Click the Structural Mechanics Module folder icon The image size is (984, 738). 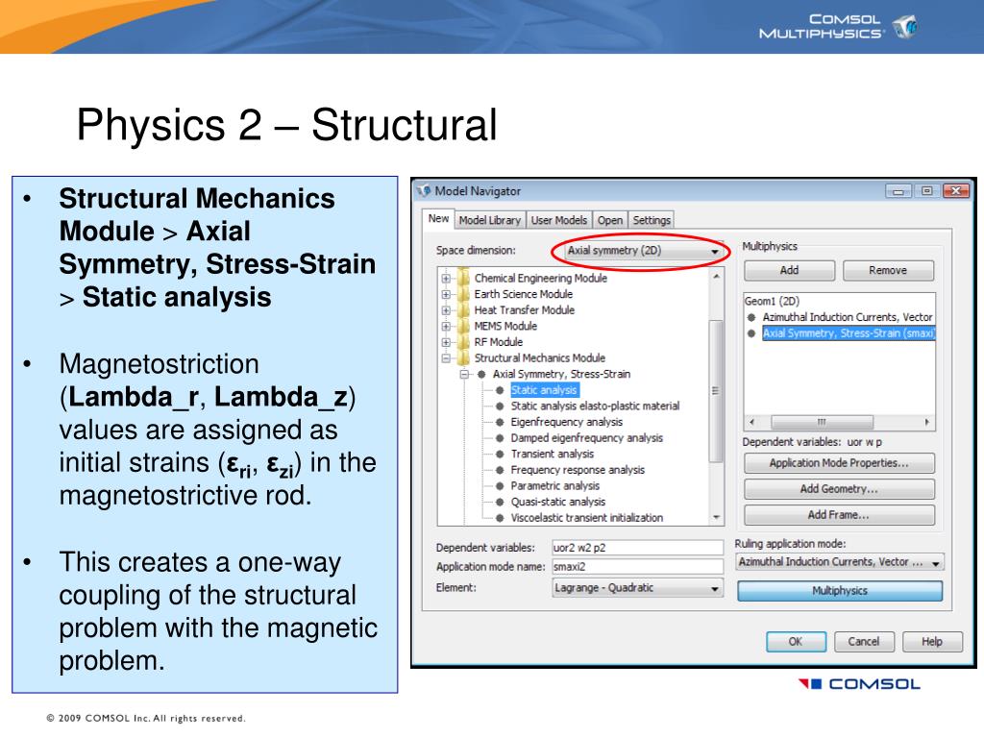463,357
